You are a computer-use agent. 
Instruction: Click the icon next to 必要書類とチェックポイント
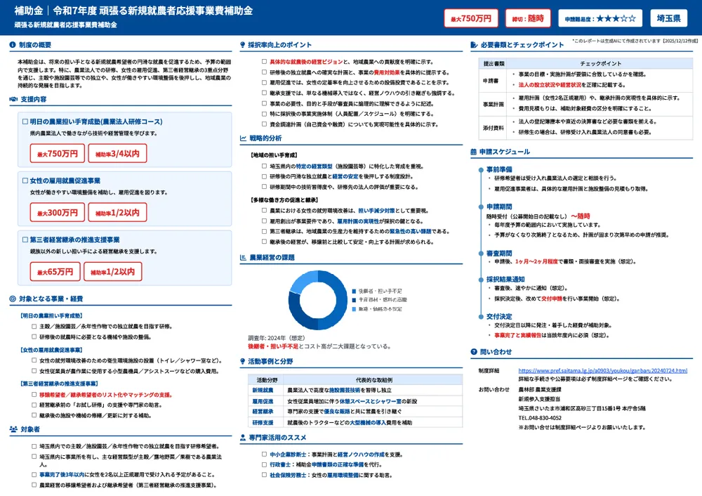coord(475,44)
